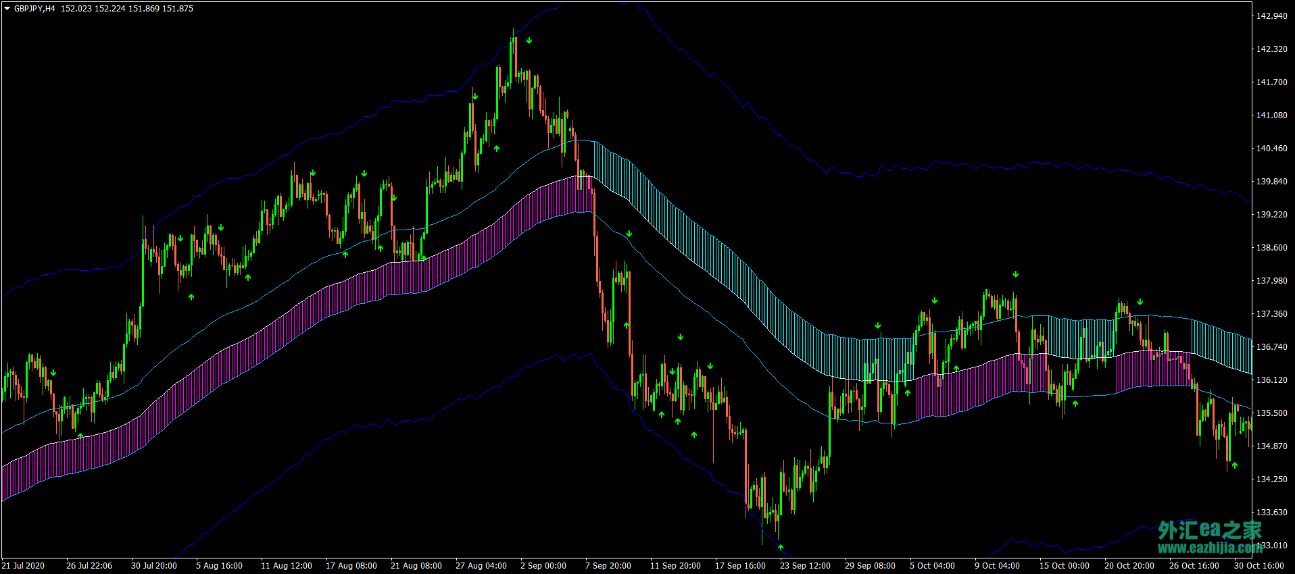Viewport: 1295px width, 574px height.
Task: Select the open price value 152.023
Action: tap(76, 9)
